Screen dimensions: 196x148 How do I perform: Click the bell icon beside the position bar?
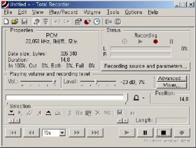pos(136,98)
